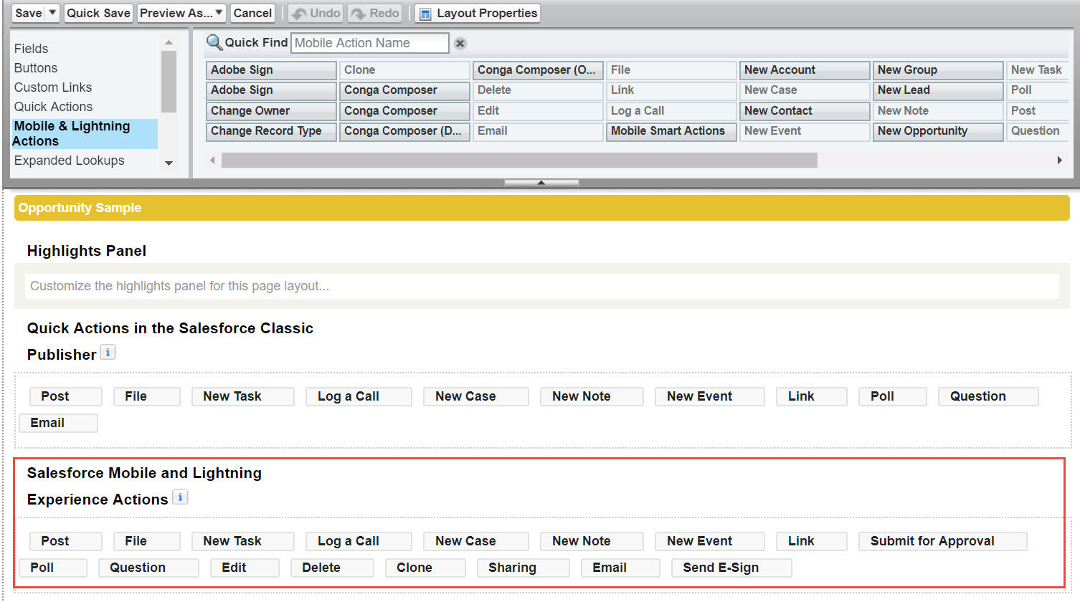This screenshot has height=602, width=1080.
Task: Click info icon beside Publisher heading
Action: [x=108, y=353]
